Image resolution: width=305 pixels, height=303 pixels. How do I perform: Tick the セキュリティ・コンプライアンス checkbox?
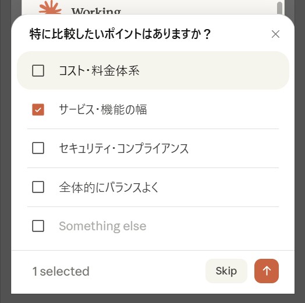tap(38, 148)
